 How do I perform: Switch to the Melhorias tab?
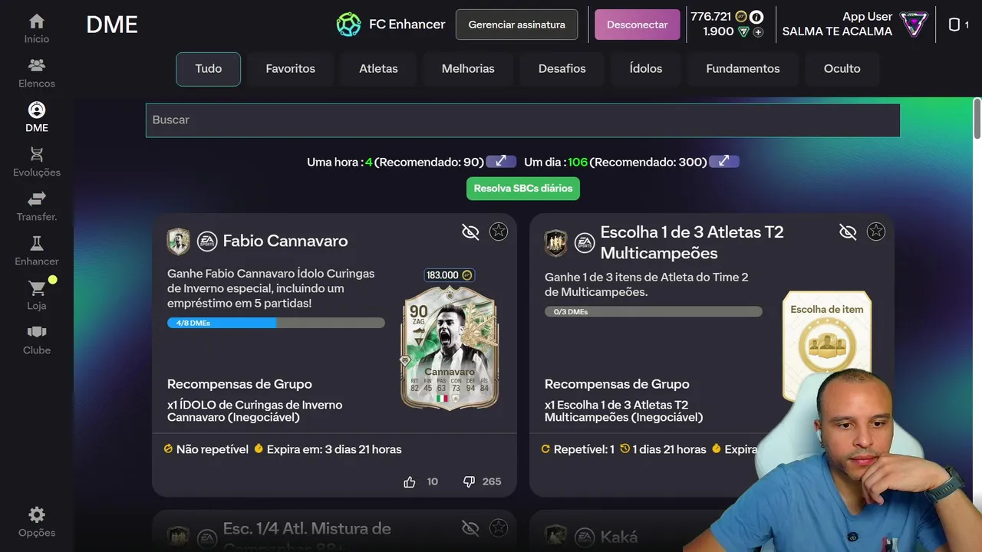point(468,69)
